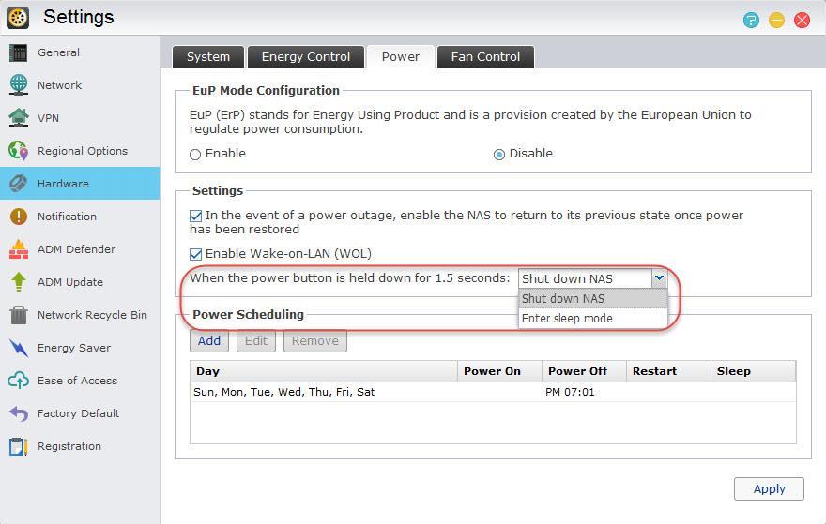Click the Power Off column header
This screenshot has width=826, height=524.
pos(584,371)
